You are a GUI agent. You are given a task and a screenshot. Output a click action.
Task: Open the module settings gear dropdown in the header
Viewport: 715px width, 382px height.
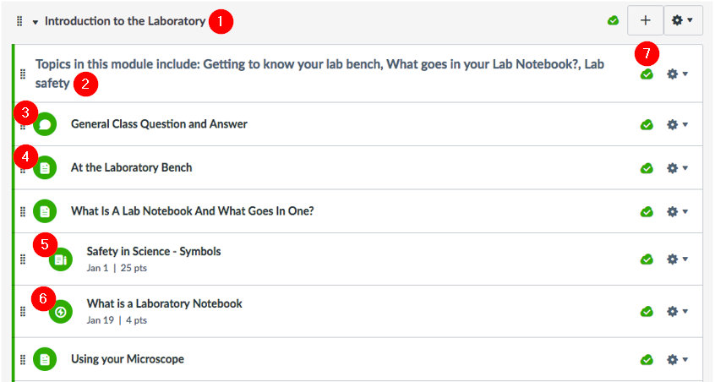pos(683,20)
